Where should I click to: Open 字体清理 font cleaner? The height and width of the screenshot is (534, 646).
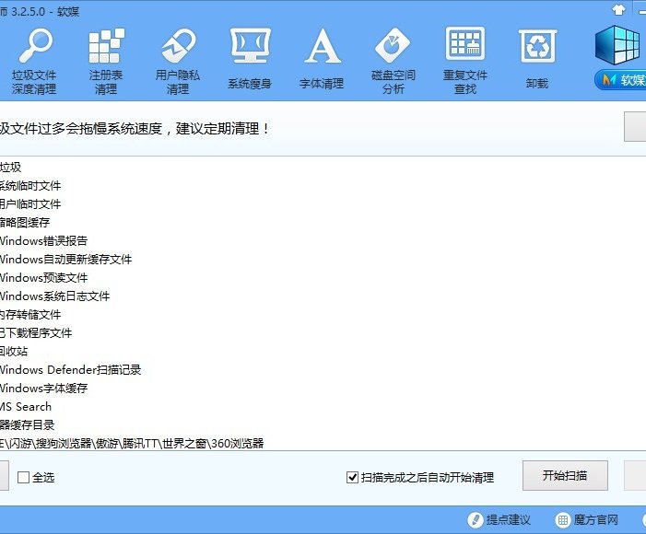(x=322, y=59)
